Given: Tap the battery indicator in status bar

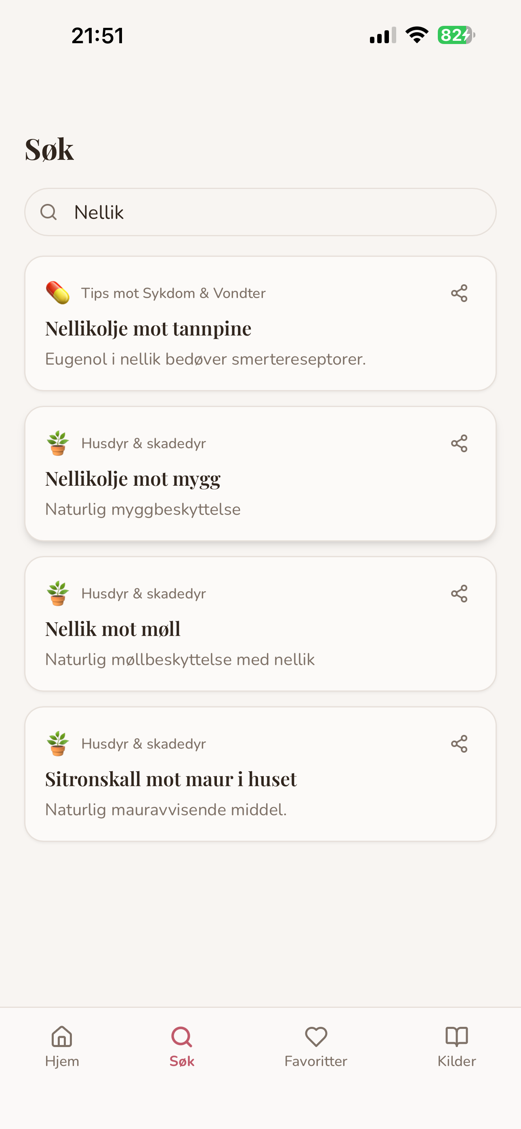Looking at the screenshot, I should click(456, 35).
